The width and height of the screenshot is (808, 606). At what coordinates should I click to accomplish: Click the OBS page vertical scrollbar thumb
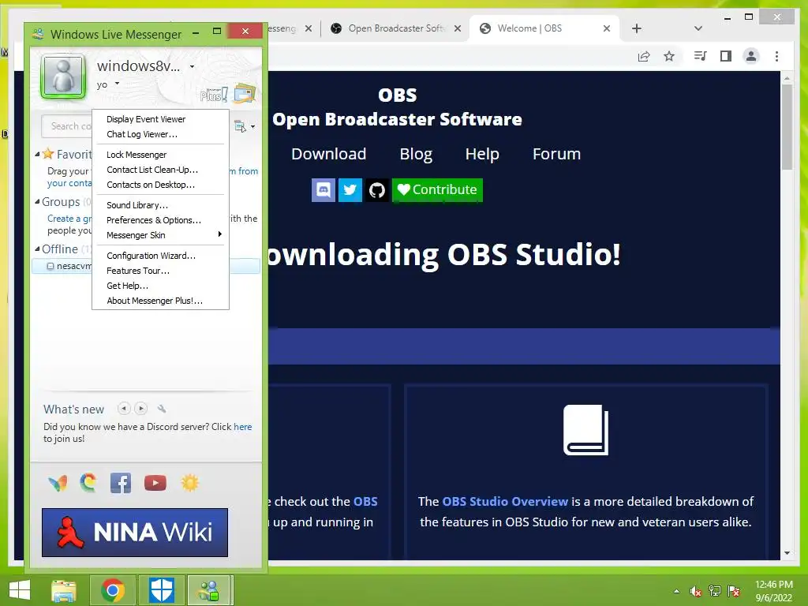coord(787,127)
